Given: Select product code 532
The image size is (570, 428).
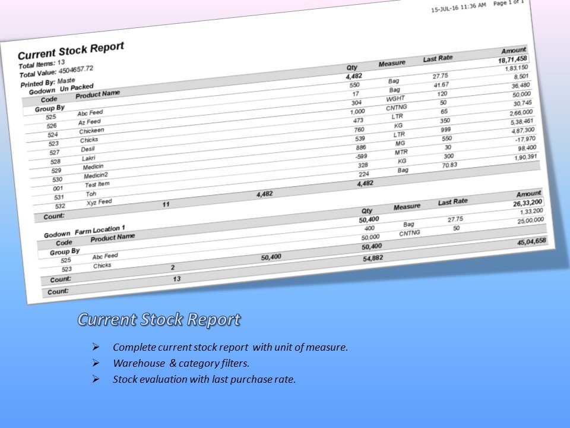Looking at the screenshot, I should point(60,206).
